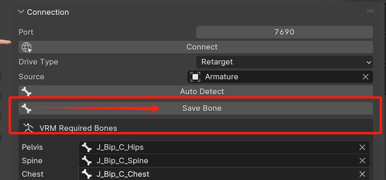Image resolution: width=386 pixels, height=180 pixels.
Task: Click the running figure icon by VRM Required Bones
Action: [28, 128]
